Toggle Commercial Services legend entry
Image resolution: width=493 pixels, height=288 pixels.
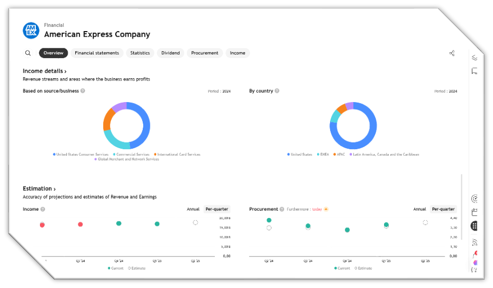131,154
